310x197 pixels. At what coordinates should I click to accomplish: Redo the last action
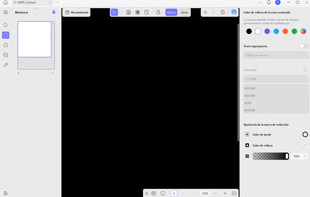(213, 12)
